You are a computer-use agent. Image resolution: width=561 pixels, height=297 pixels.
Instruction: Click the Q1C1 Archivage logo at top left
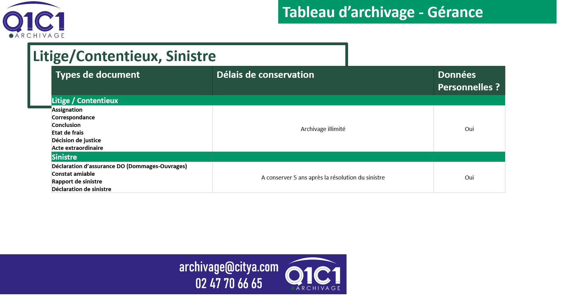pyautogui.click(x=34, y=20)
